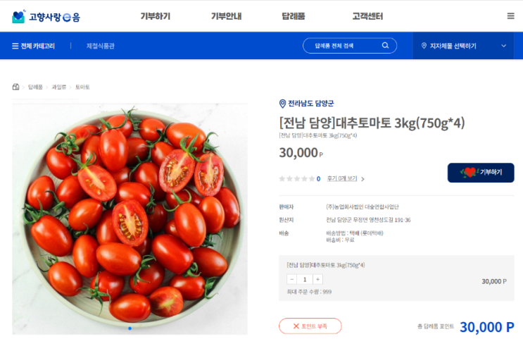Click the home icon in breadcrumb
523x339 pixels.
(x=15, y=87)
